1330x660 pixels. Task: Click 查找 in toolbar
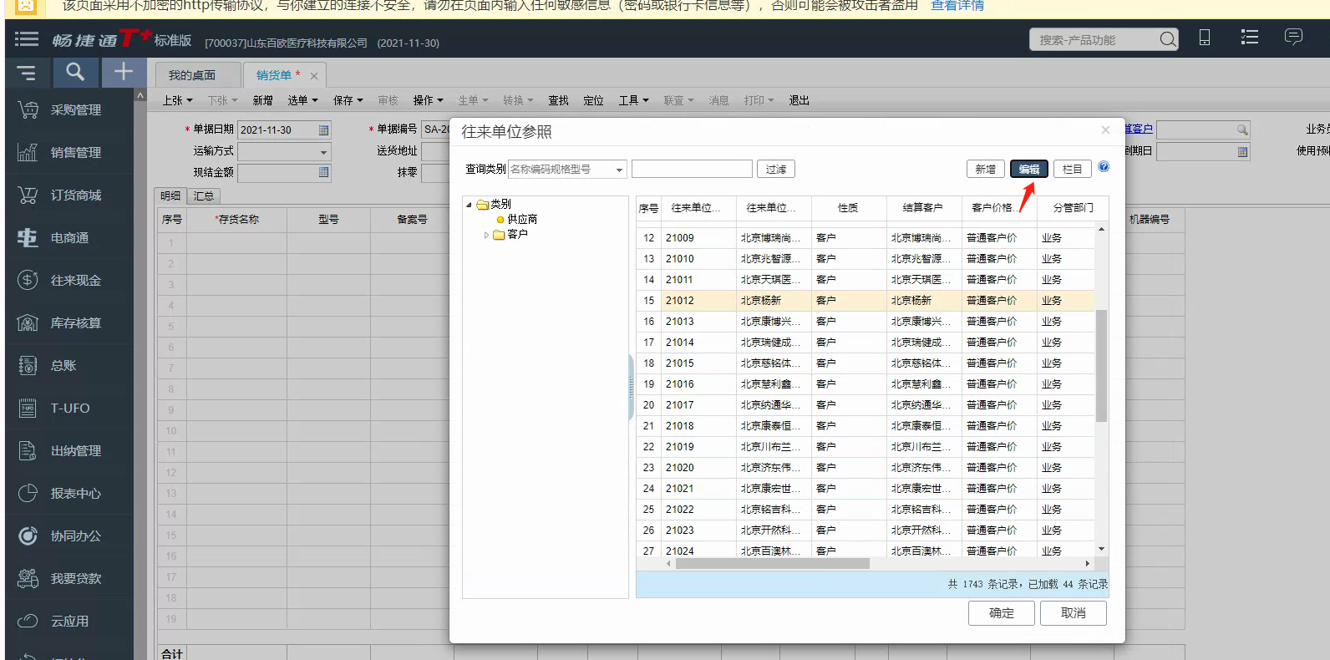pos(558,100)
